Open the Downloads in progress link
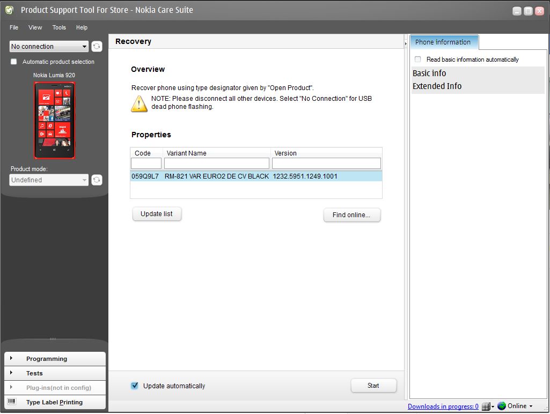 (x=443, y=406)
